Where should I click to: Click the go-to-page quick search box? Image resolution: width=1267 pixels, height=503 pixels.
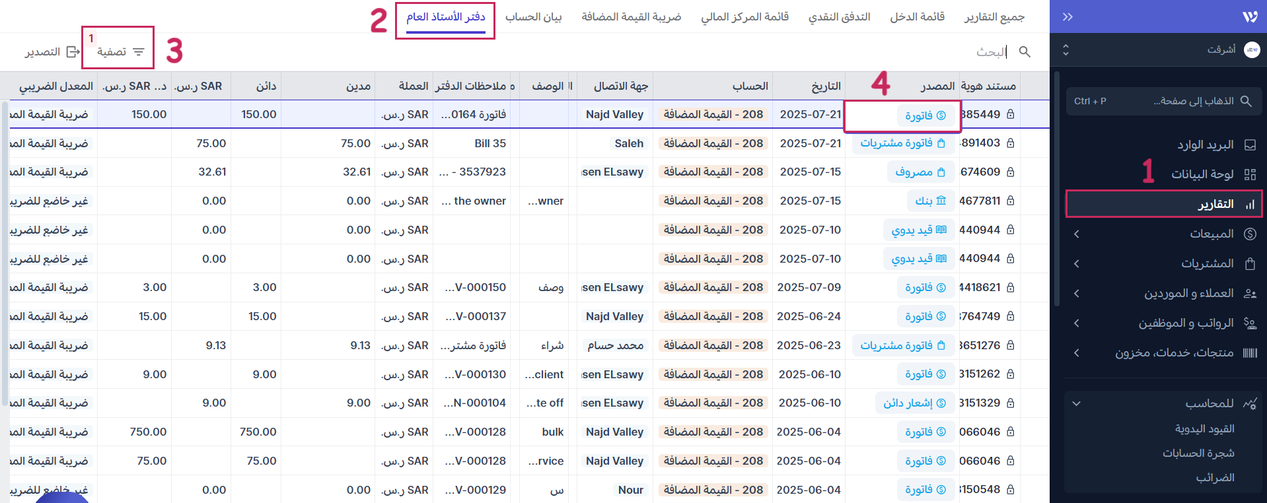pos(1164,101)
